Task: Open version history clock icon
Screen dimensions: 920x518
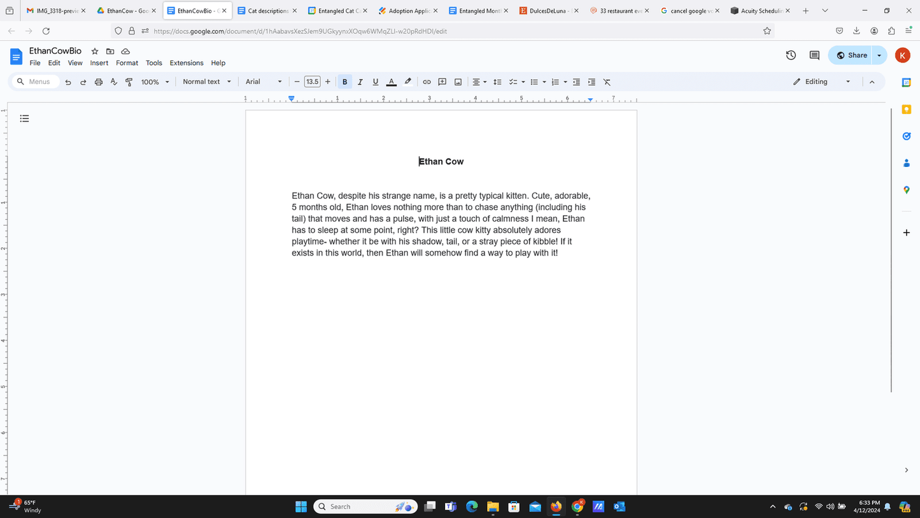Action: coord(791,55)
